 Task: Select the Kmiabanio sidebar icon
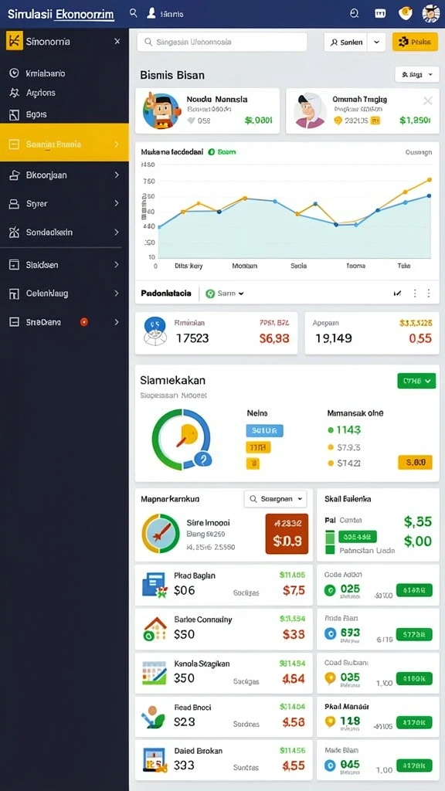coord(14,73)
